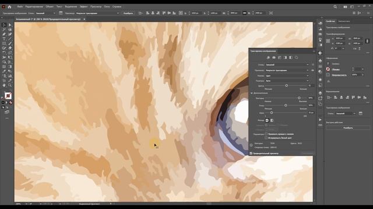
Task: Switch to the Свойства (Properties) tab
Action: click(330, 21)
